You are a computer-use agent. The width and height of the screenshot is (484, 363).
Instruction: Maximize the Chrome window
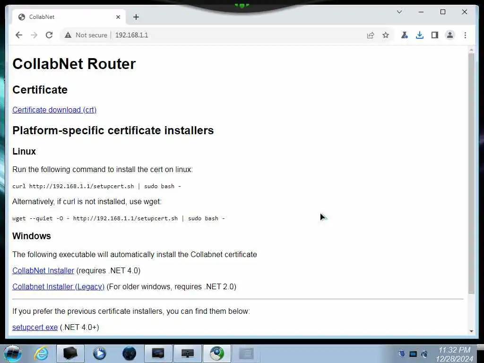pyautogui.click(x=442, y=12)
